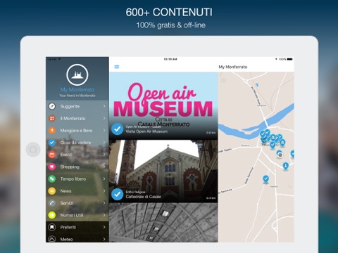
Task: Click the Il Monferrato orange icon
Action: tap(52, 118)
